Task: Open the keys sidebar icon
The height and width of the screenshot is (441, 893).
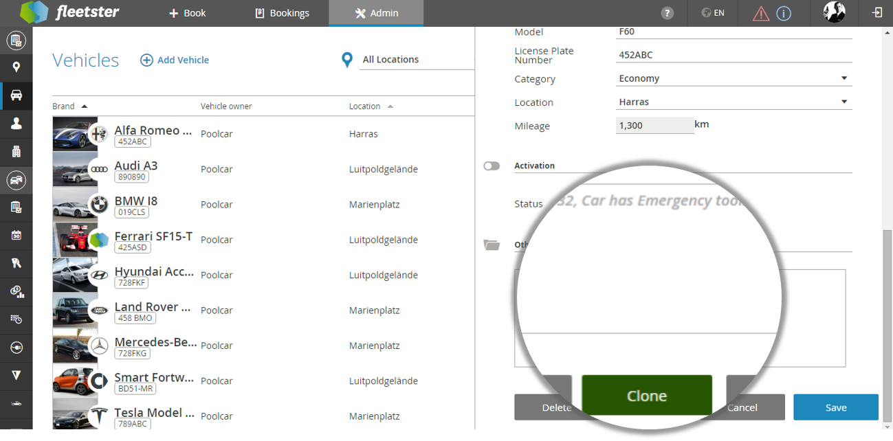Action: coord(16,264)
